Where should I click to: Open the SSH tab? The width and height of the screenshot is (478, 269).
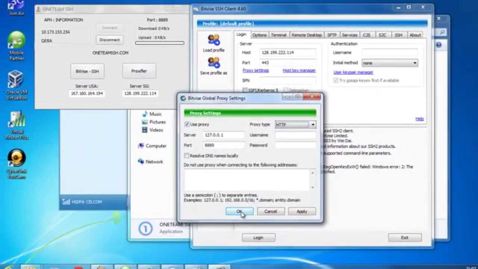398,35
